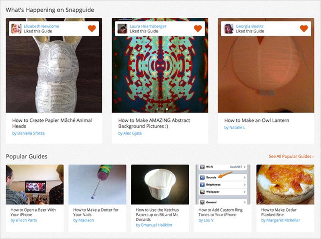Click heart icon on Georgia Beelitz's card
321x239 pixels.
click(x=304, y=28)
